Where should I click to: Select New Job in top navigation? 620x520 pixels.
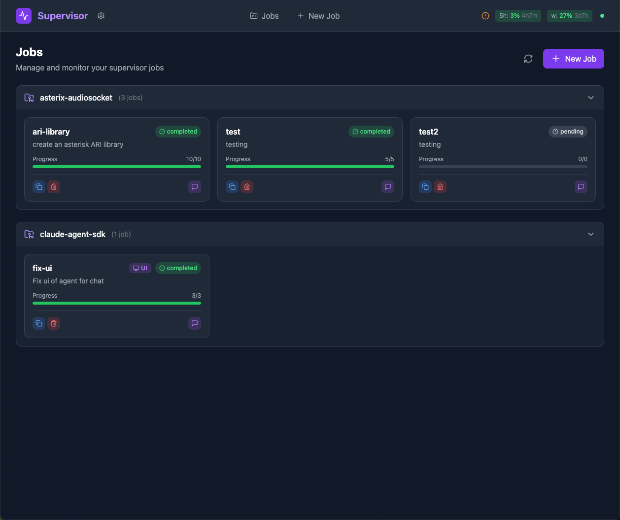(x=318, y=16)
